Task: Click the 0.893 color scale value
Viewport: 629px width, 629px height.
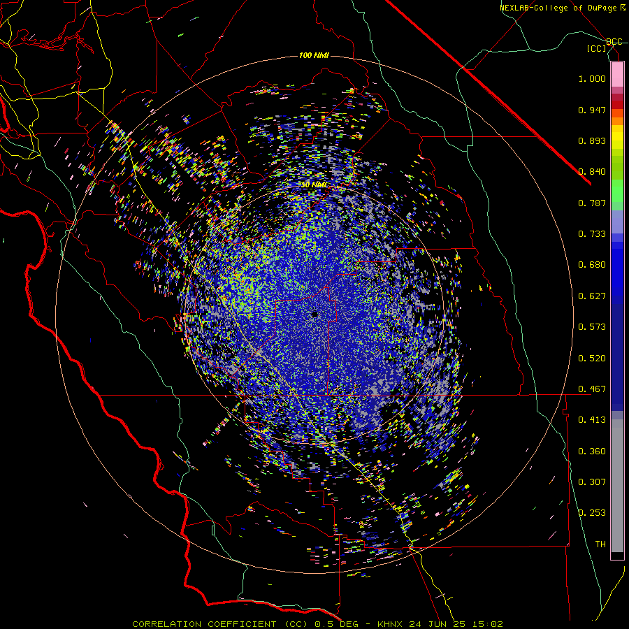Action: (x=592, y=140)
